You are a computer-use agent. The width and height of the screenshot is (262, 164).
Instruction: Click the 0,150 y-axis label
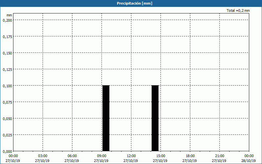(7, 53)
